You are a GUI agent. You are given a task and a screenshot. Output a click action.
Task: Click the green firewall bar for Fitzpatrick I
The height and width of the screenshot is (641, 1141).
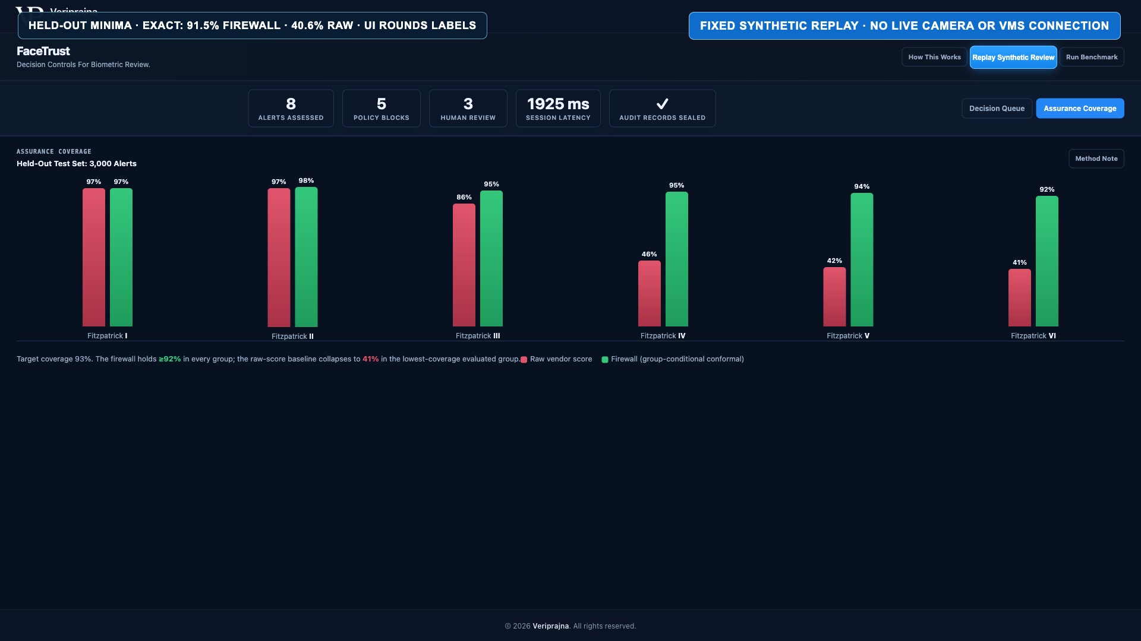pos(121,257)
